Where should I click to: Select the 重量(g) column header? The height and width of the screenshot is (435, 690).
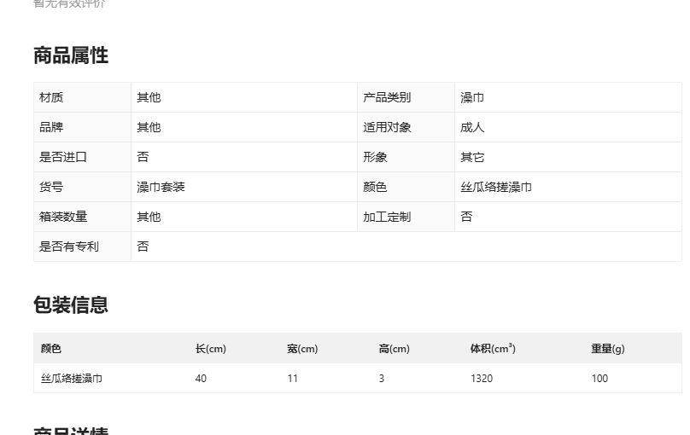[608, 348]
